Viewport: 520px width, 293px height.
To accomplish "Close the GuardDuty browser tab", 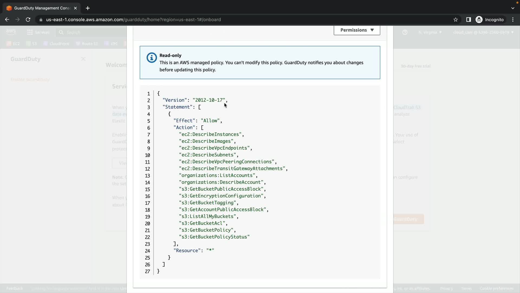I will [x=75, y=8].
